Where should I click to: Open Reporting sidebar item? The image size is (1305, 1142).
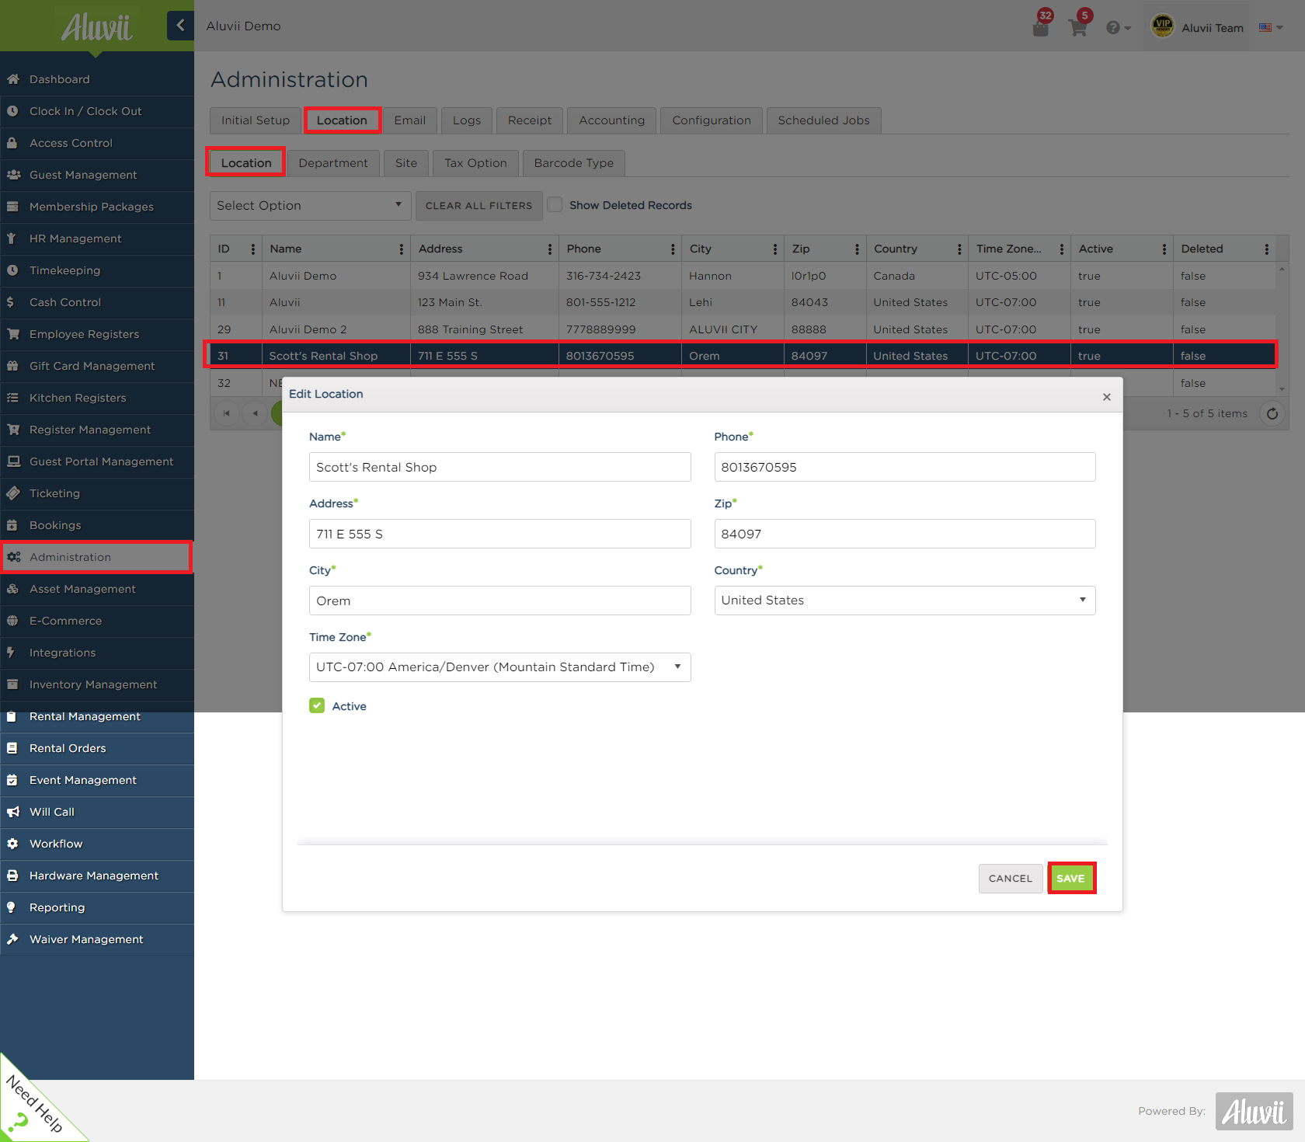97,907
